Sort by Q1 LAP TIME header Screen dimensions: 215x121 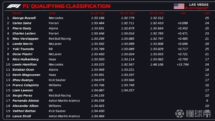pos(97,13)
